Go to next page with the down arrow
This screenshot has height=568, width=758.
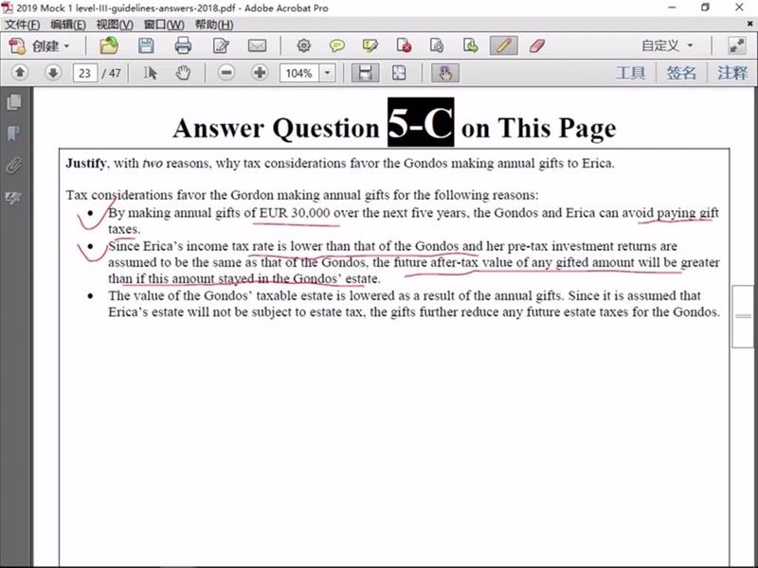point(53,73)
